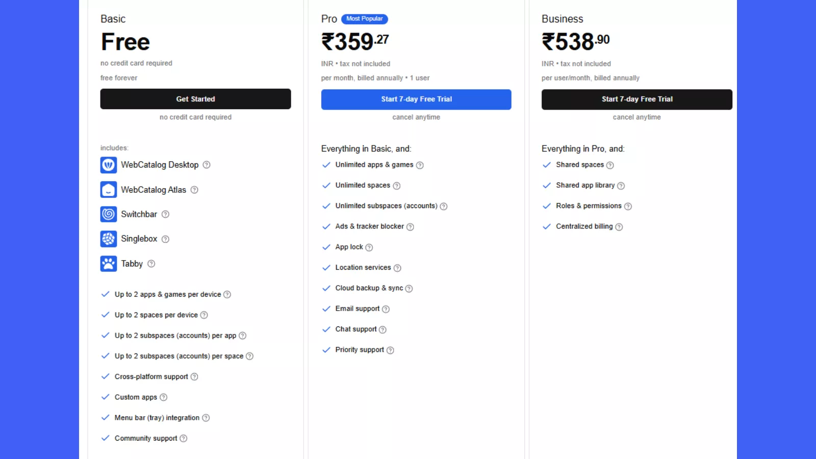Click the question mark beside App lock

(x=370, y=247)
